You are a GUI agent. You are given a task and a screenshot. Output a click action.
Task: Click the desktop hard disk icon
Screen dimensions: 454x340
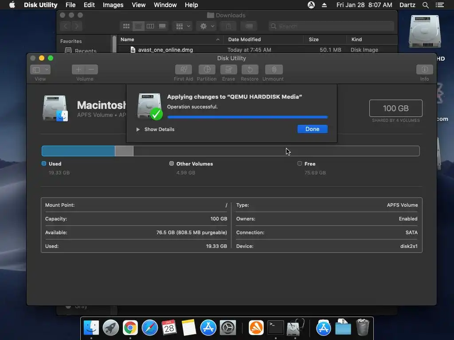[424, 31]
